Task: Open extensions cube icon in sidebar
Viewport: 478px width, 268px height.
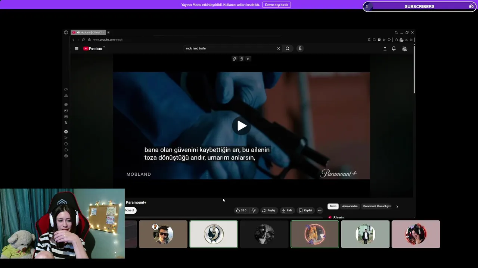Action: 66,150
